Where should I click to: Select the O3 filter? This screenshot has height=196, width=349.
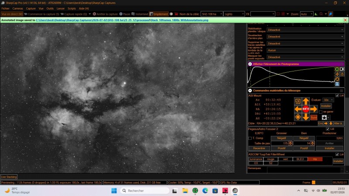256,163
